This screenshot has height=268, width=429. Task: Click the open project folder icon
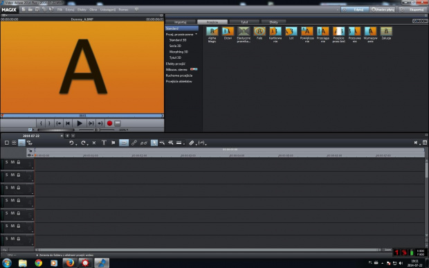30,10
